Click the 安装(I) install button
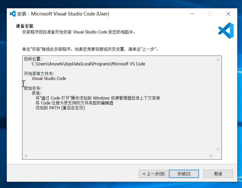The image size is (242, 188). pos(184,174)
